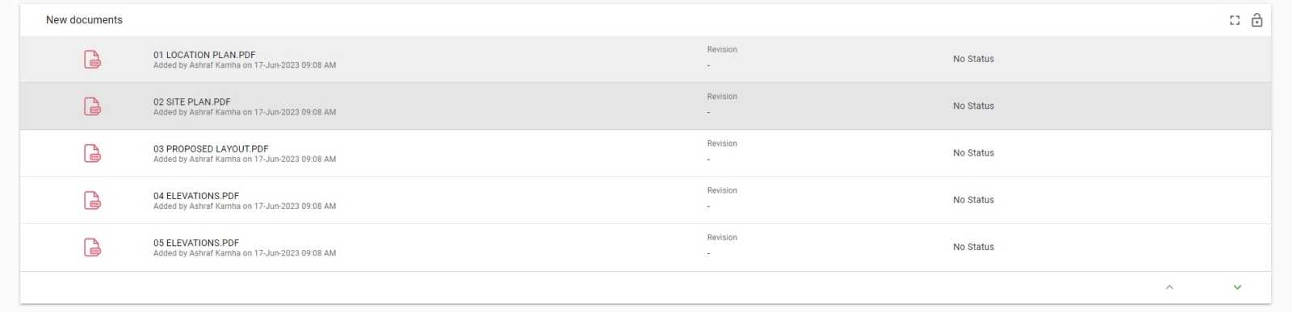Click the PDF icon for 02 SITE PLAN
The image size is (1292, 312).
point(93,106)
